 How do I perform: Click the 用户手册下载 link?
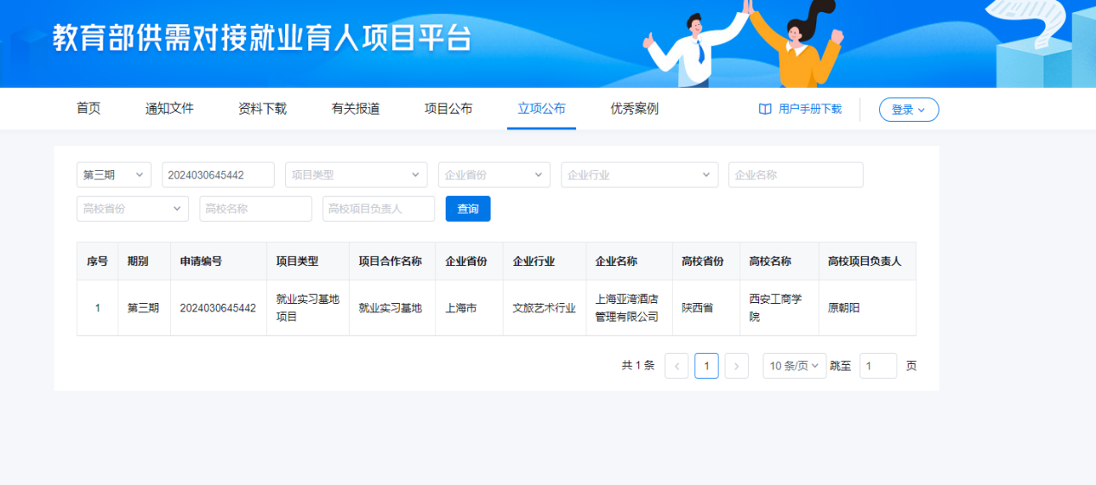809,110
